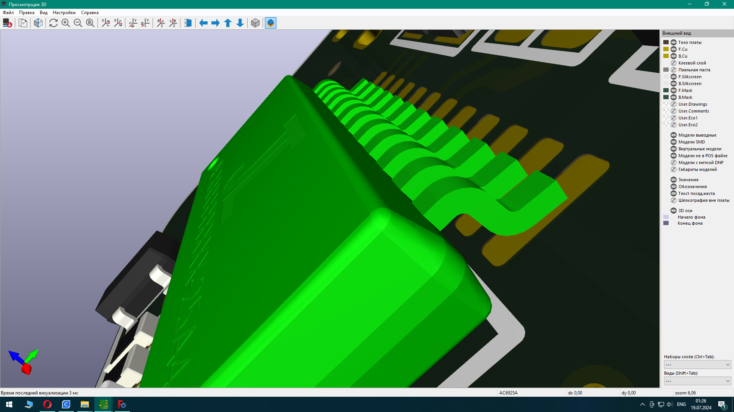Pan board up with blue arrow
The width and height of the screenshot is (734, 412).
tap(228, 23)
